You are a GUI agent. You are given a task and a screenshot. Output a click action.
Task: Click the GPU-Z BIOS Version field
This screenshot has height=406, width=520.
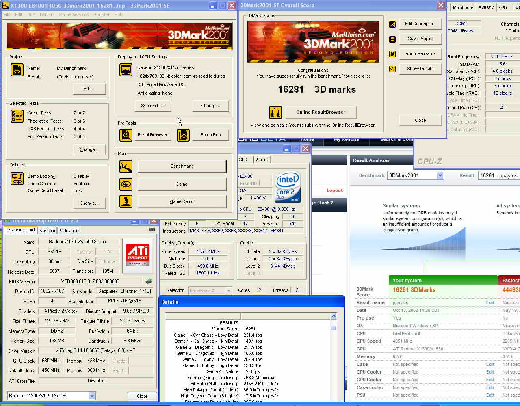[90, 281]
